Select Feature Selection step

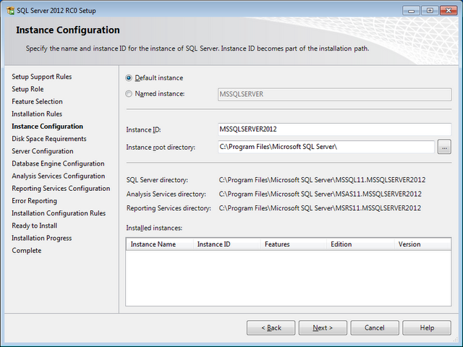(37, 101)
